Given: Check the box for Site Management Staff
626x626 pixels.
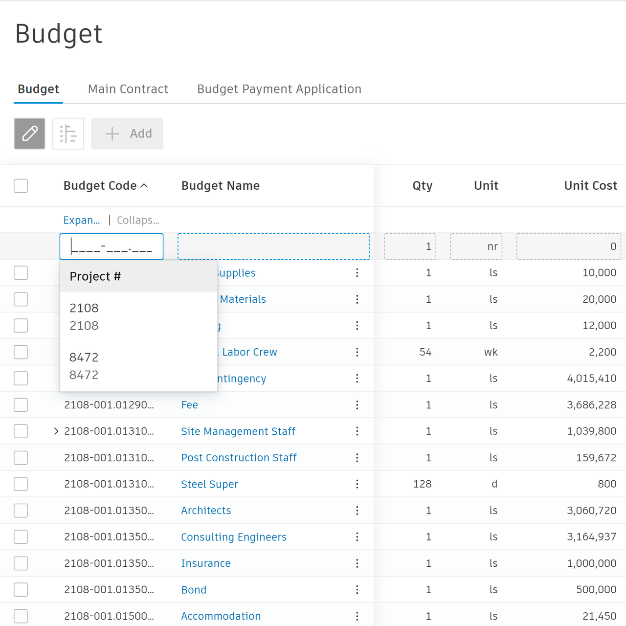Looking at the screenshot, I should pos(21,431).
